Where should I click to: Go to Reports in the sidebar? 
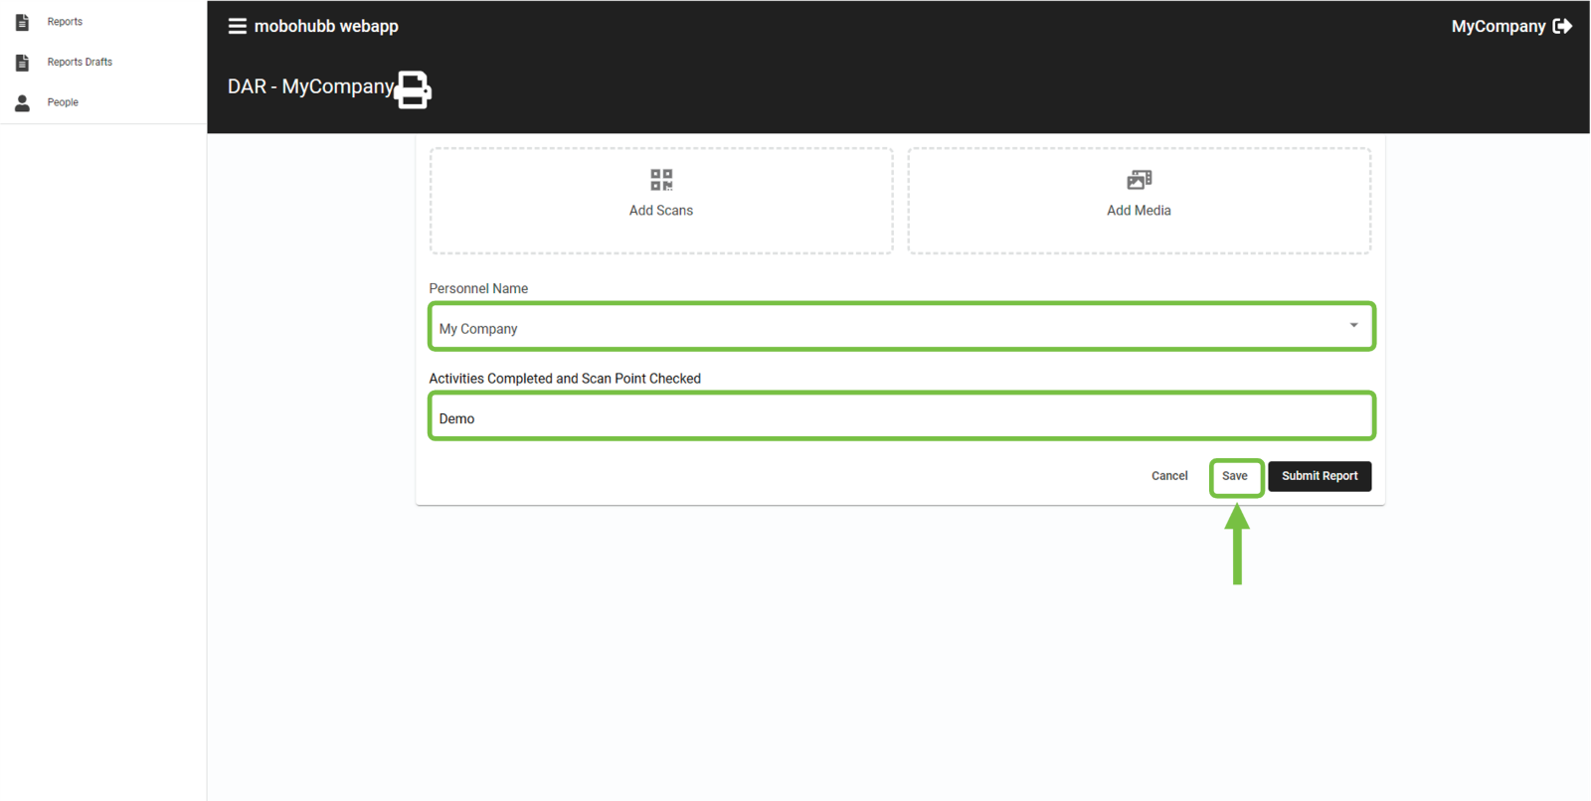click(x=65, y=22)
